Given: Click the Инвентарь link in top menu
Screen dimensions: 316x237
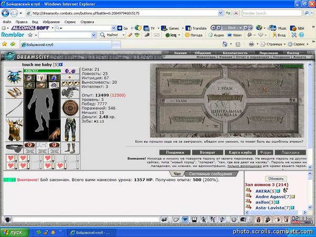Looking at the screenshot, I should tap(206, 57).
